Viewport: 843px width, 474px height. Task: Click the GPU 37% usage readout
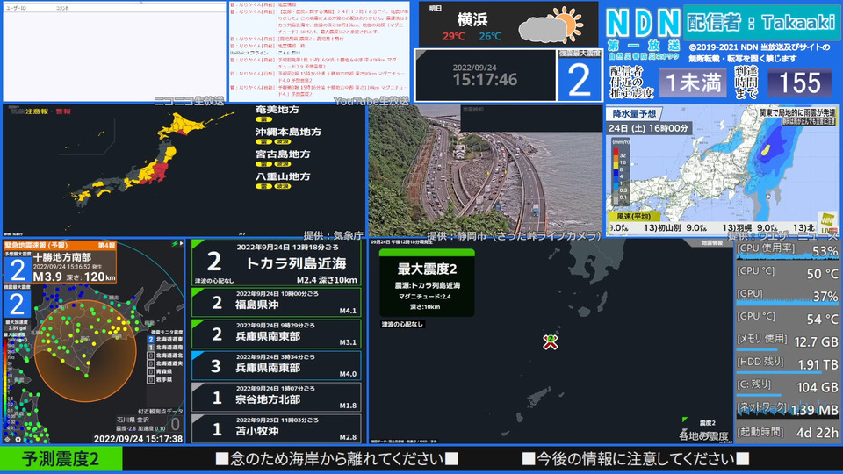point(787,296)
